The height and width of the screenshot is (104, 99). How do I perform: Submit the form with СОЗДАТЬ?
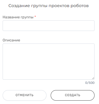click(72, 95)
